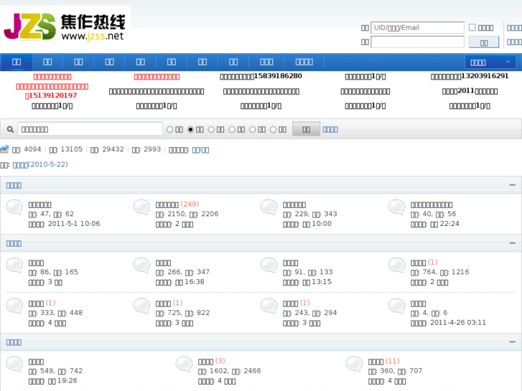The height and width of the screenshot is (391, 522).
Task: Open the red ad link ending 15139120197
Action: (x=52, y=91)
